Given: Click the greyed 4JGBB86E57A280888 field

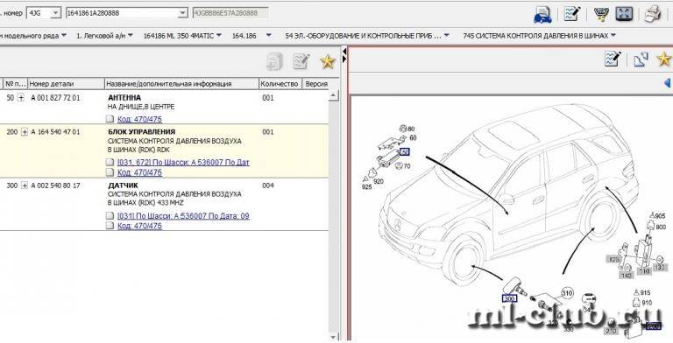Looking at the screenshot, I should point(230,13).
